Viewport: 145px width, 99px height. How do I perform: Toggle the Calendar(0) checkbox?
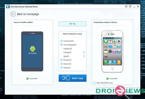pos(61,49)
